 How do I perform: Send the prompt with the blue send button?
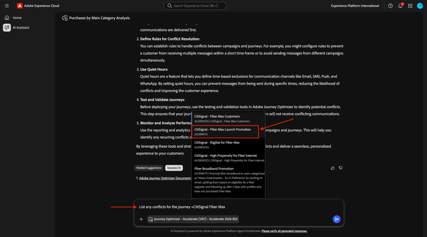336,219
